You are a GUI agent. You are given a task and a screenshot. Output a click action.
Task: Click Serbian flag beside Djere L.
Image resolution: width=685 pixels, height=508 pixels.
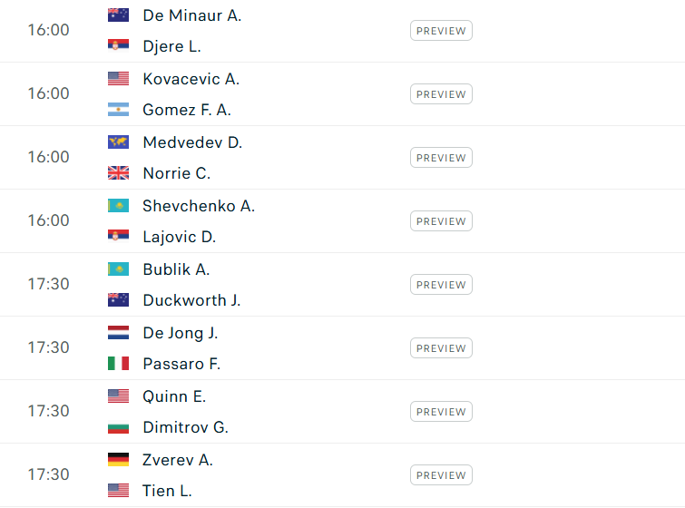point(118,46)
